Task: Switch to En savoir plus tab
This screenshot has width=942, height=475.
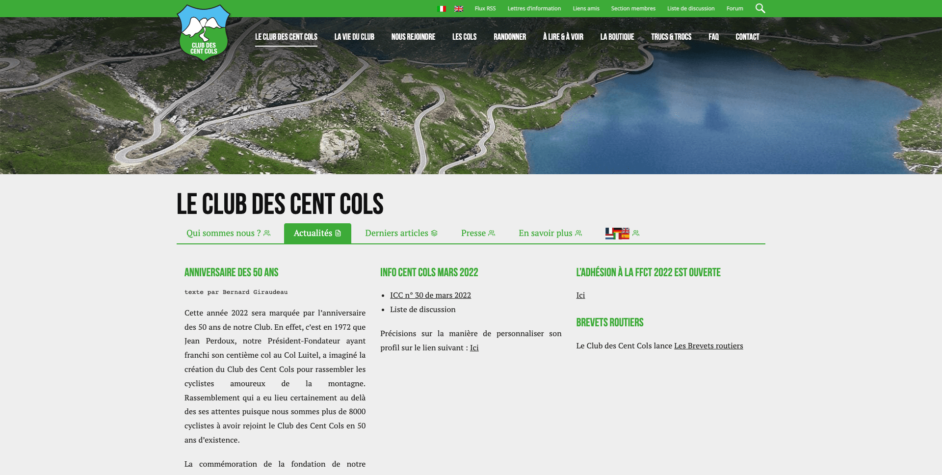Action: pos(550,234)
